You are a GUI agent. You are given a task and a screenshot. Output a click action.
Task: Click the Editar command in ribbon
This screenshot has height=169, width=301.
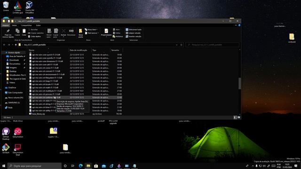[x=117, y=33]
